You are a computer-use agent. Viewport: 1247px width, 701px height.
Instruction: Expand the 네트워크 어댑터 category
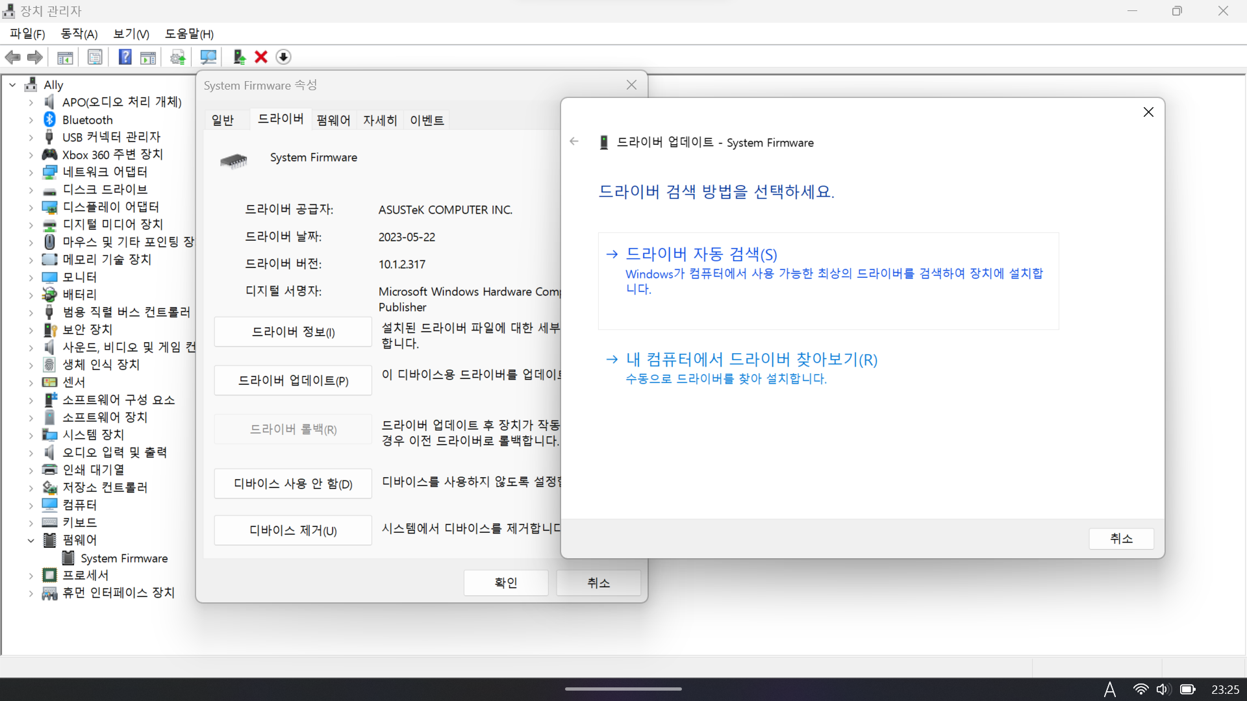pos(31,173)
